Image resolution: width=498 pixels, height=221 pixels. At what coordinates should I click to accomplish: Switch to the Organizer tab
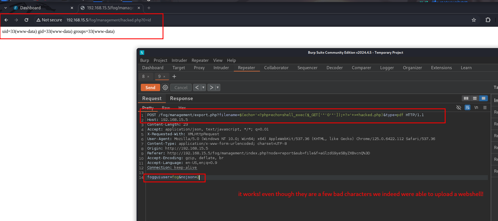click(412, 68)
